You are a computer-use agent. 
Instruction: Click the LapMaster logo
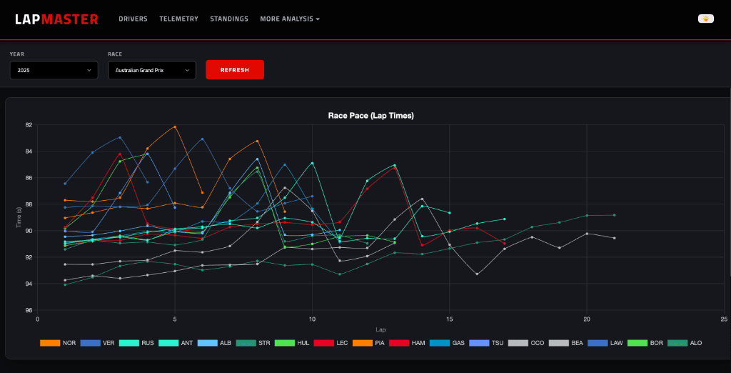(56, 19)
